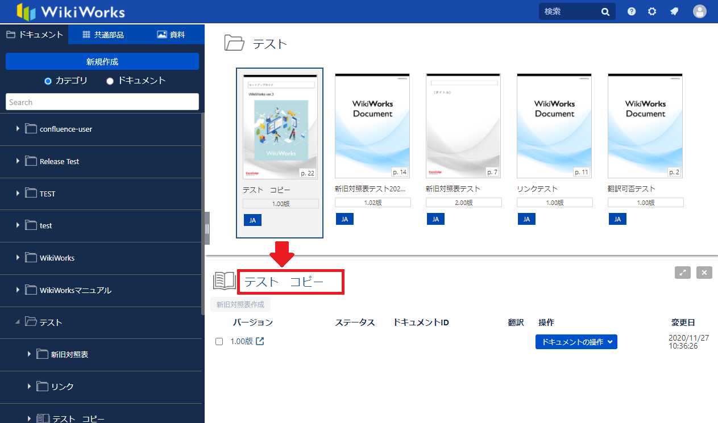Click the ステータス column header
Screen dimensions: 718x423
[355, 323]
